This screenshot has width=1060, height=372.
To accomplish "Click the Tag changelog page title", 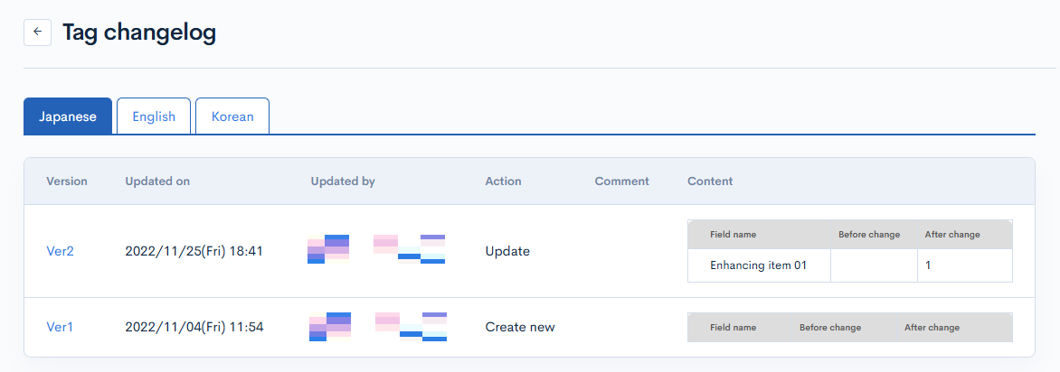I will click(139, 32).
